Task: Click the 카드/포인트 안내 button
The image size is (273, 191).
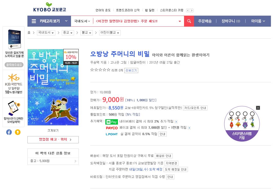Action: (195, 108)
